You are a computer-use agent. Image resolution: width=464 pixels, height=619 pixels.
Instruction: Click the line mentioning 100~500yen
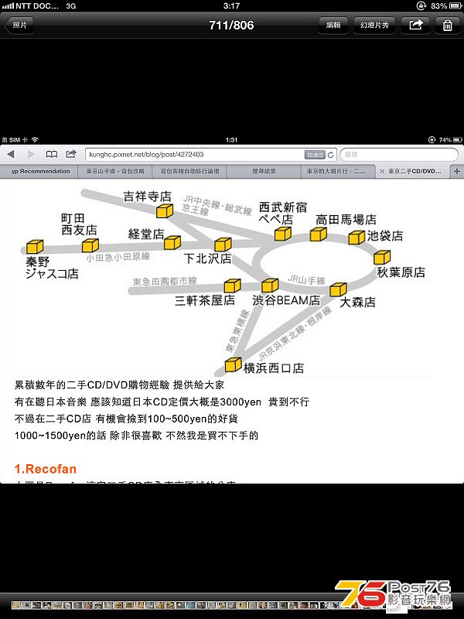126,419
